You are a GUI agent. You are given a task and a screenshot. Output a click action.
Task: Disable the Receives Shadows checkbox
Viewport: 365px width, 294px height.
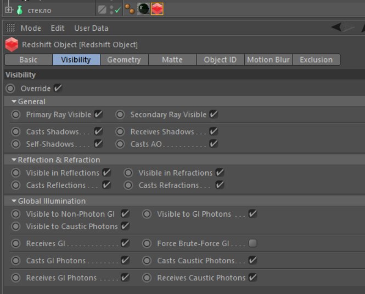click(214, 132)
